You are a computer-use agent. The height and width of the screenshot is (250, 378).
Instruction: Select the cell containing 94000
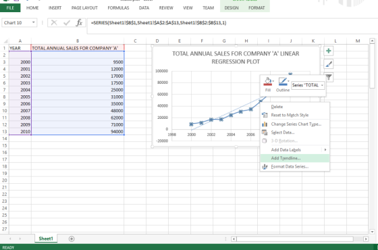(78, 132)
